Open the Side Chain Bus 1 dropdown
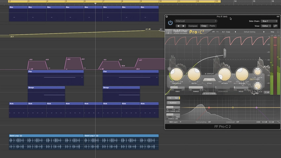 point(269,21)
